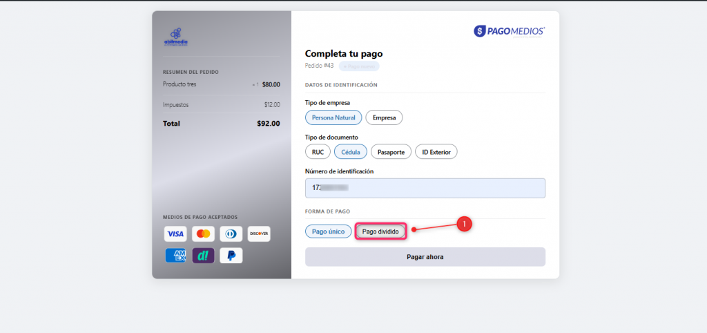Select Empresa as company type
The width and height of the screenshot is (707, 333).
(x=384, y=117)
